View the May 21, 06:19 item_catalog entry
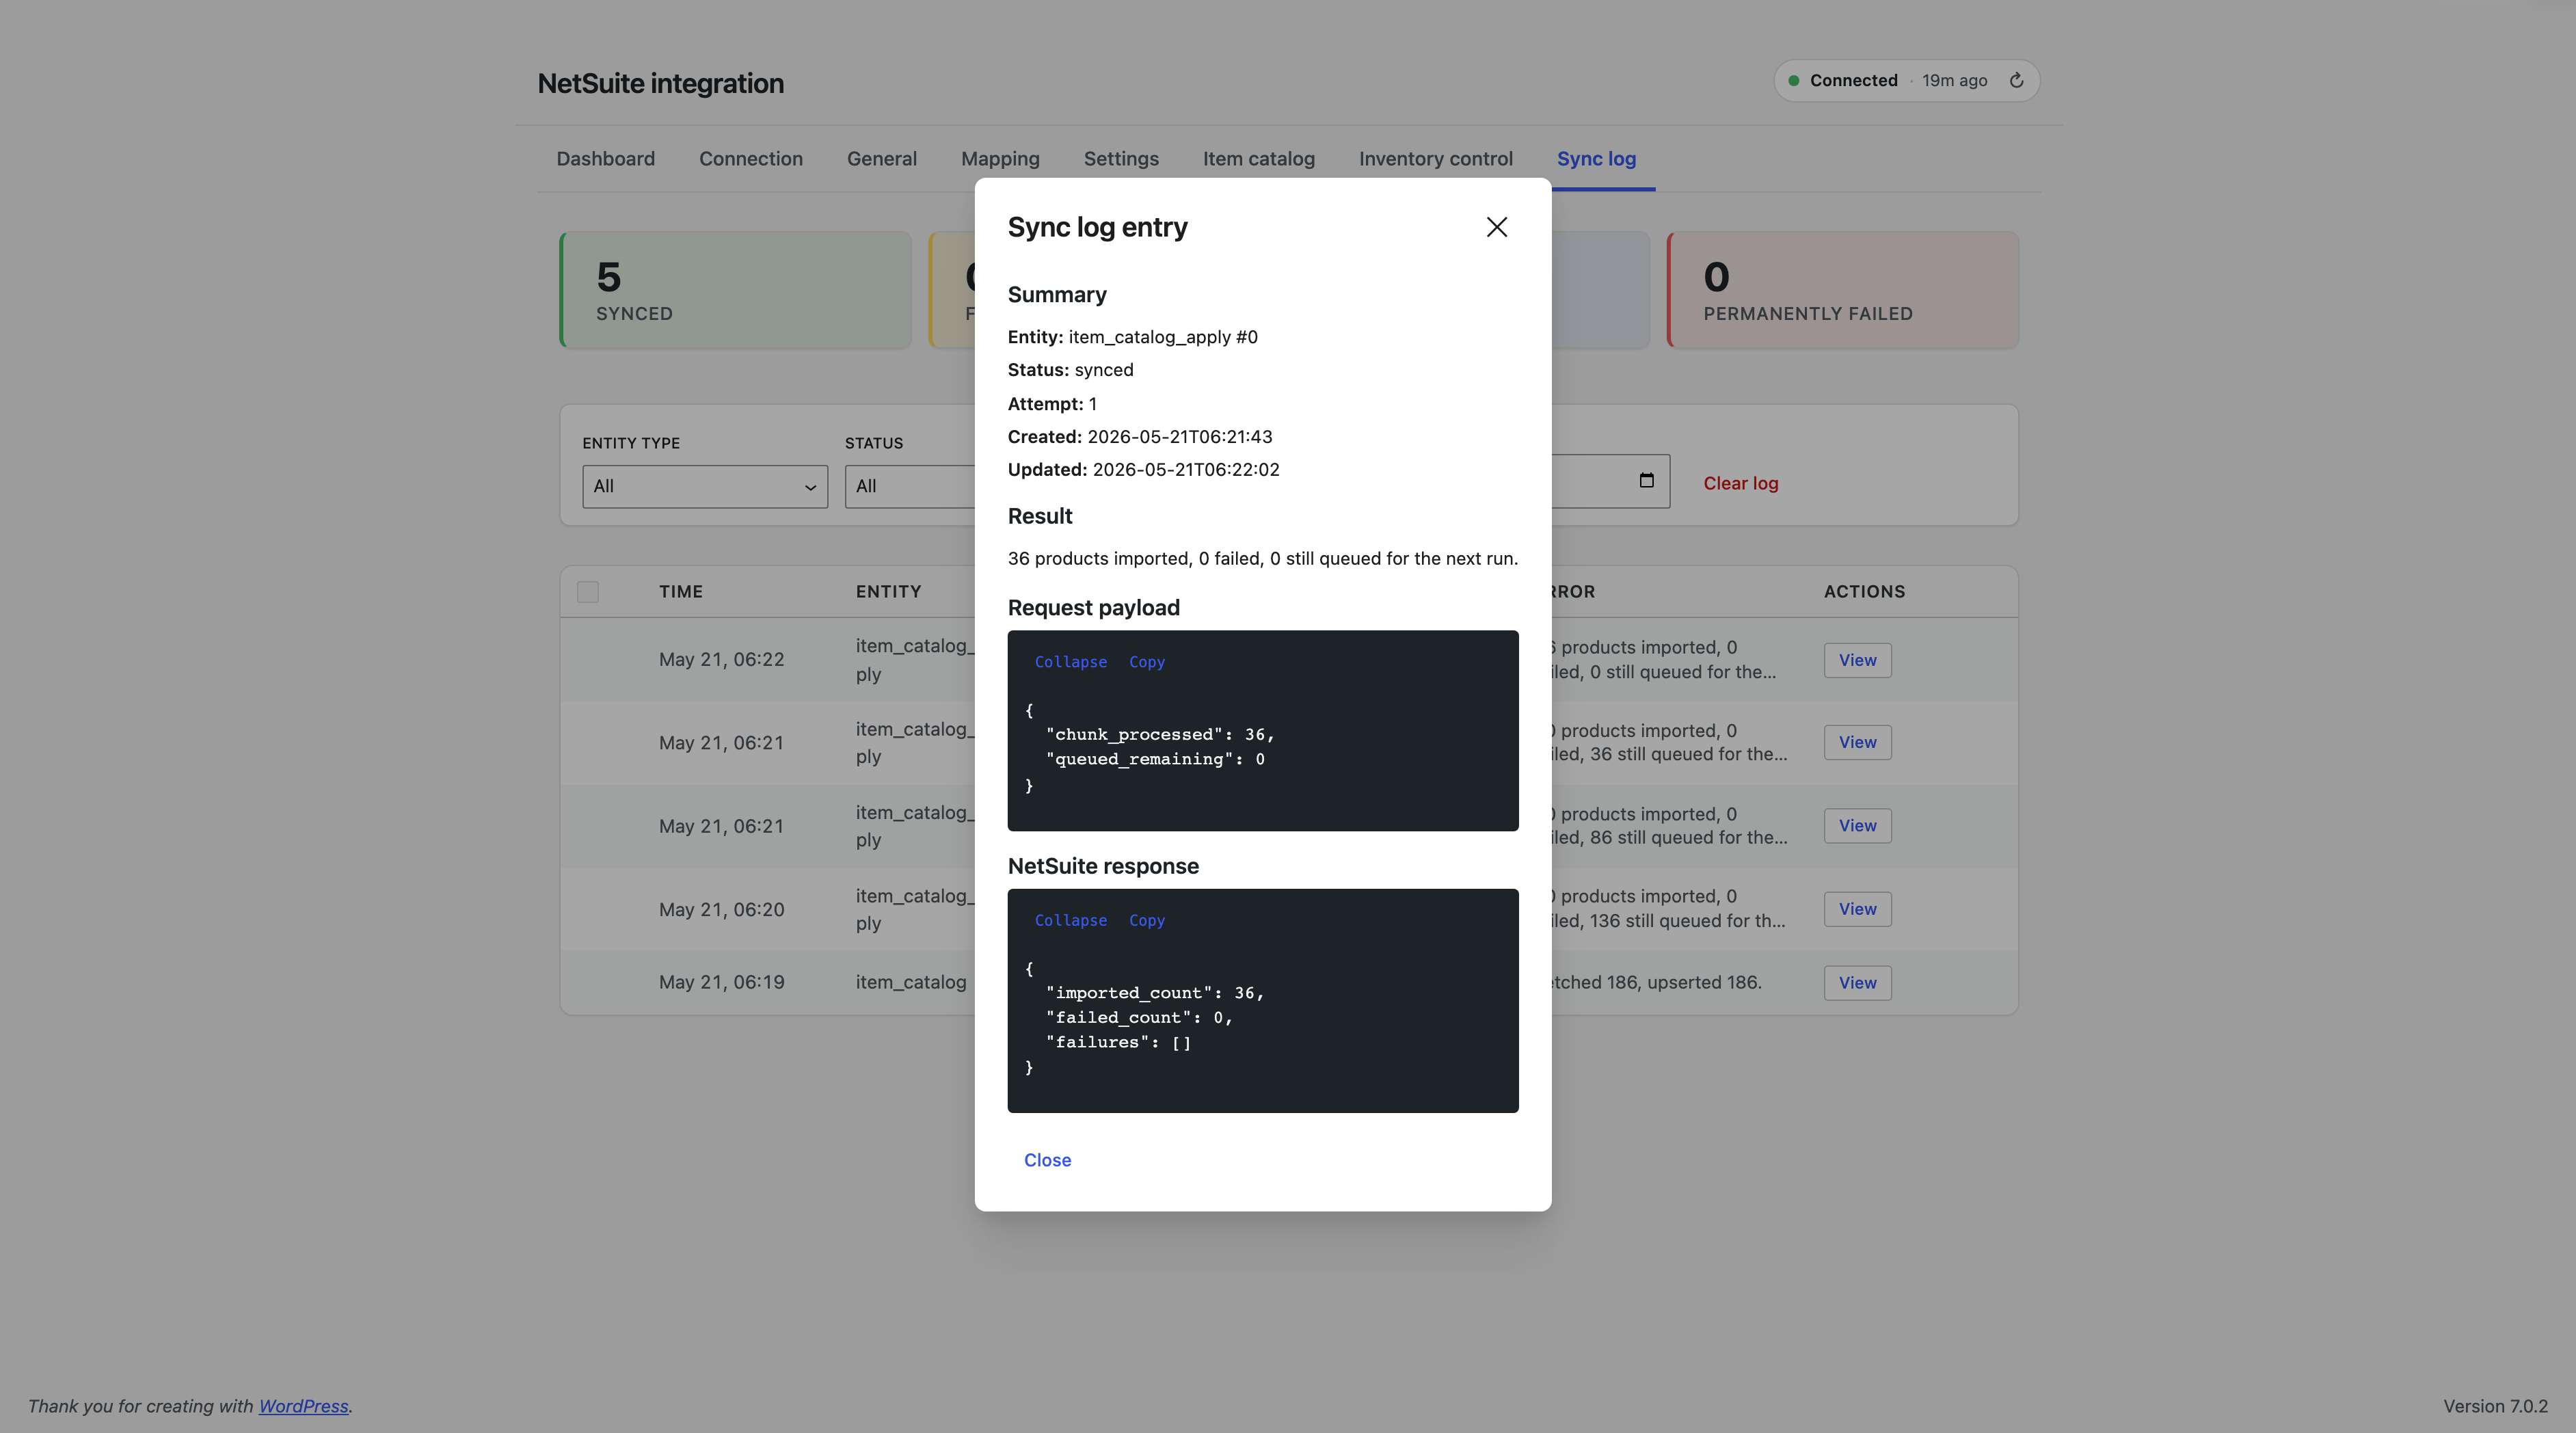Viewport: 2576px width, 1433px height. point(1857,983)
